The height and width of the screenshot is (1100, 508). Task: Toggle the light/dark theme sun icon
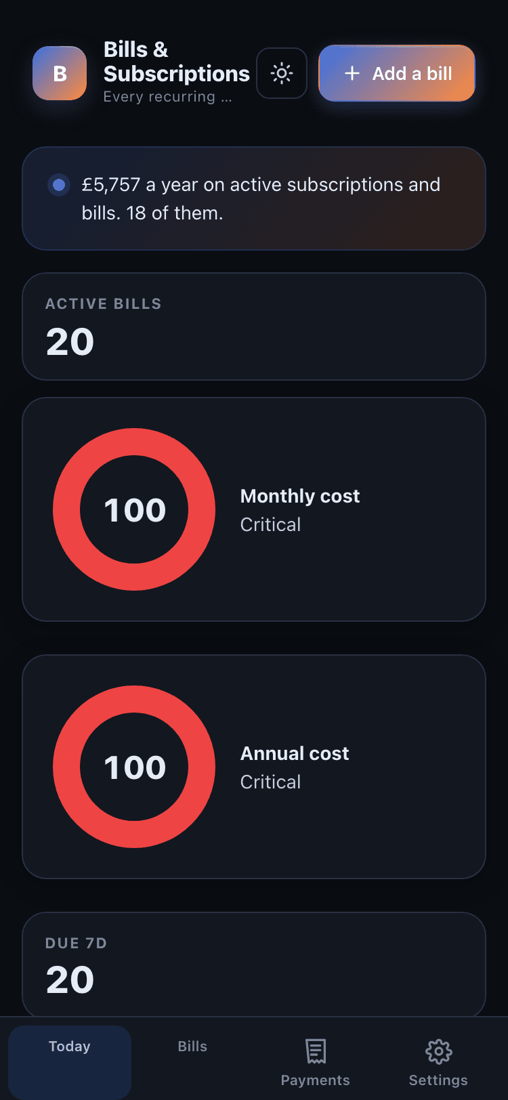(282, 73)
